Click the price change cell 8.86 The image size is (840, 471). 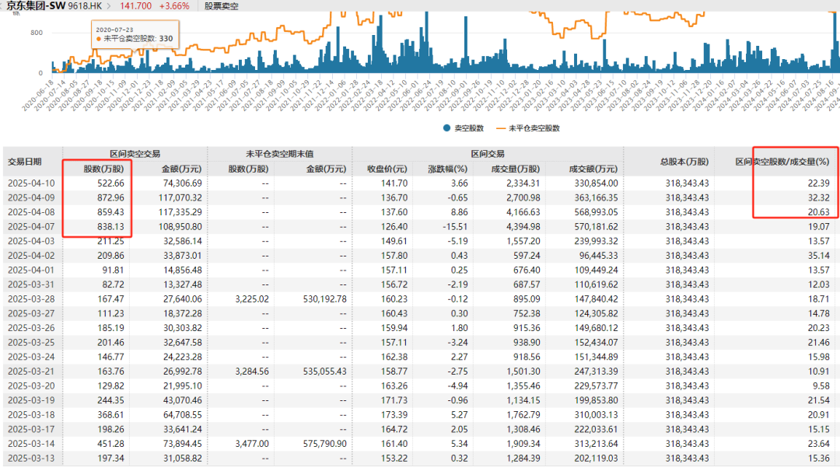459,212
